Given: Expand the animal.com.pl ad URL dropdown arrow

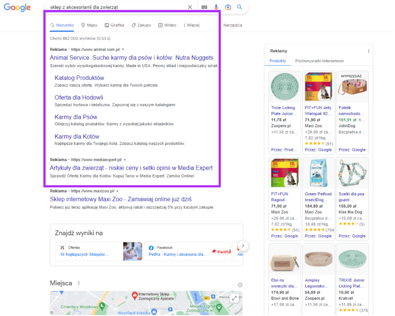Looking at the screenshot, I should [x=123, y=50].
